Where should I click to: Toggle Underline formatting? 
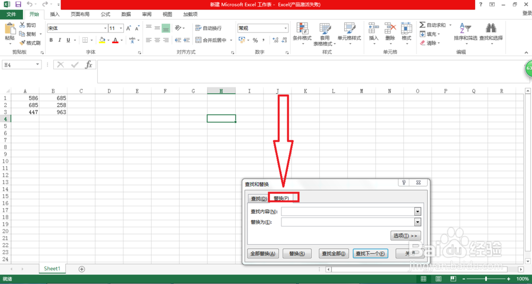69,40
